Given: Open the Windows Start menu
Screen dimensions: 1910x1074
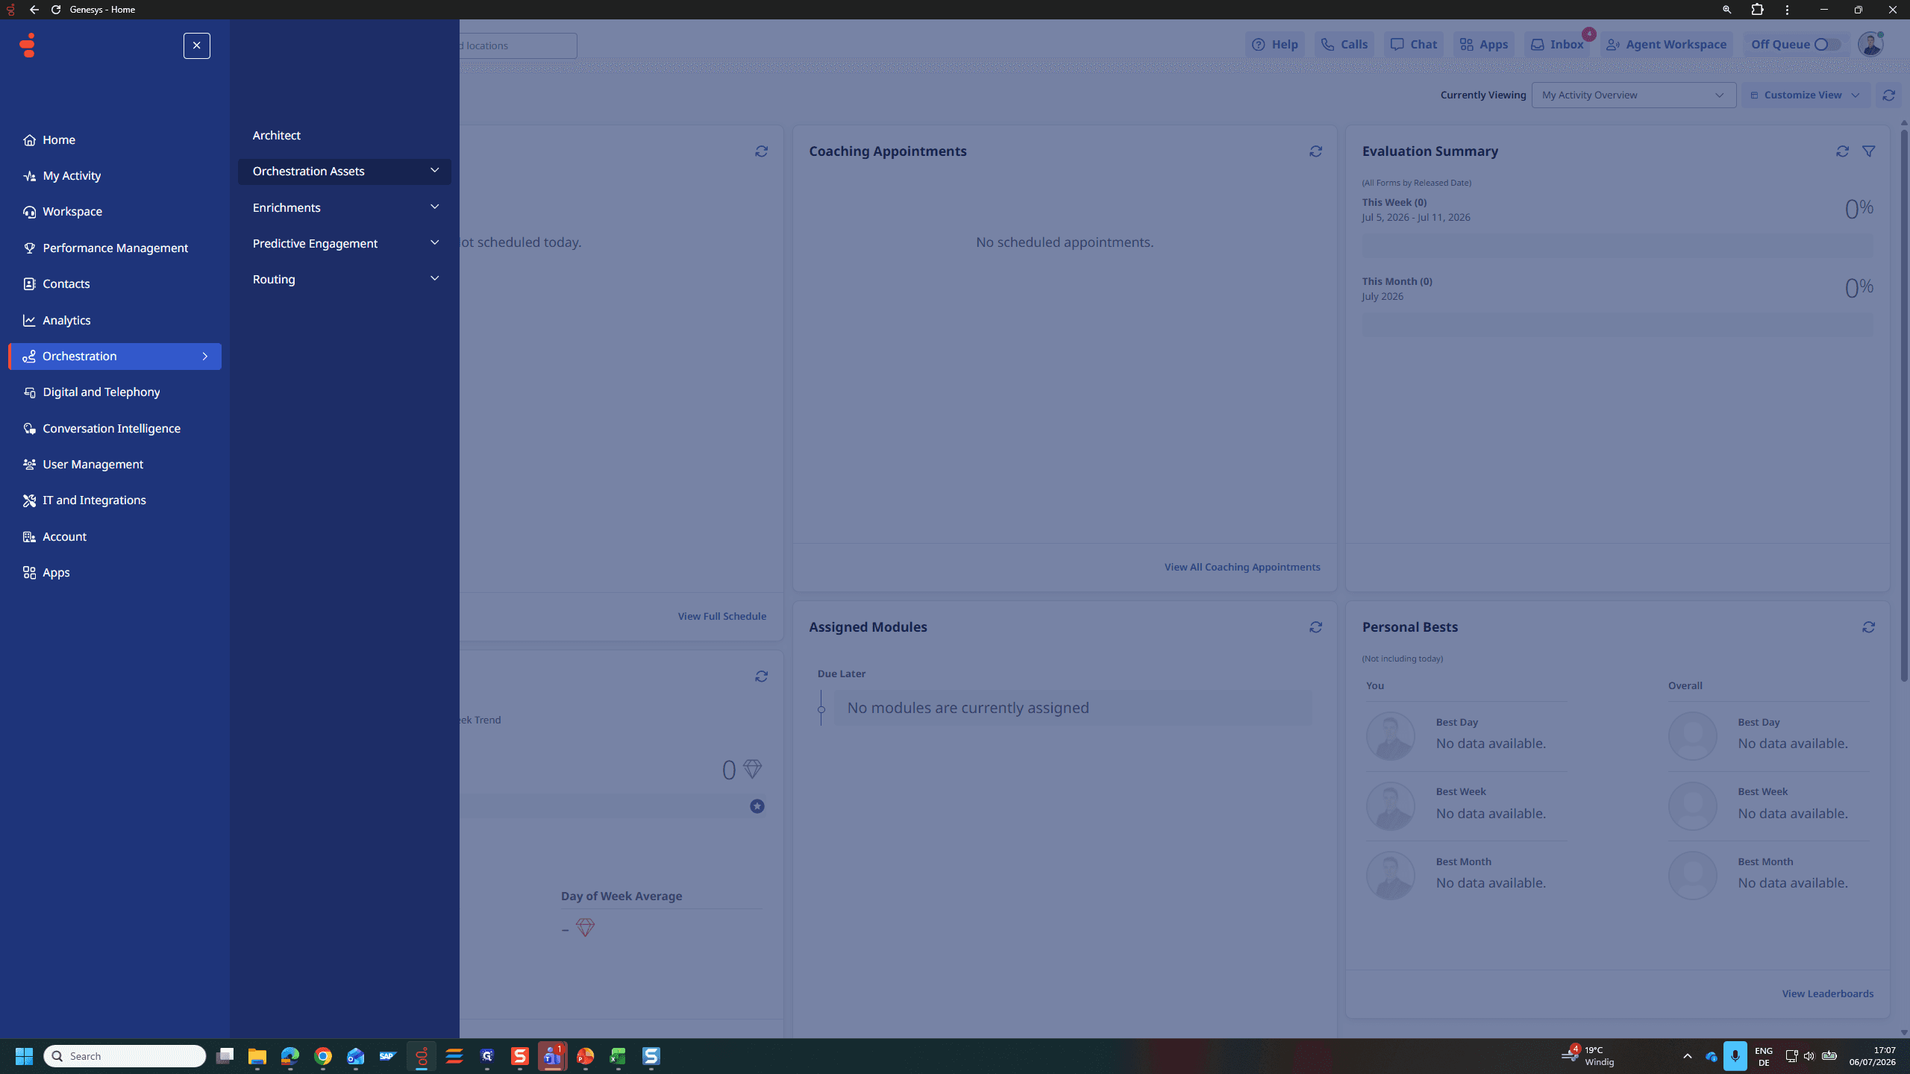Looking at the screenshot, I should coord(24,1056).
